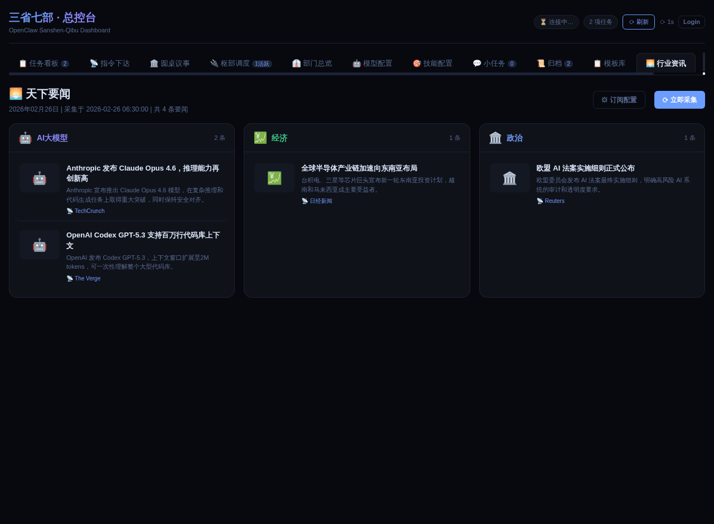Click the 连接中 connection status badge
714x524 pixels.
(x=556, y=22)
